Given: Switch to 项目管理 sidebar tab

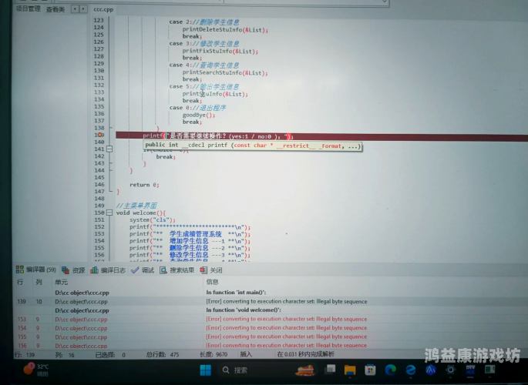Looking at the screenshot, I should click(x=29, y=10).
